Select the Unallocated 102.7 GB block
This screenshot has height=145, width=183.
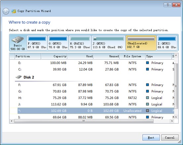[x=141, y=43]
